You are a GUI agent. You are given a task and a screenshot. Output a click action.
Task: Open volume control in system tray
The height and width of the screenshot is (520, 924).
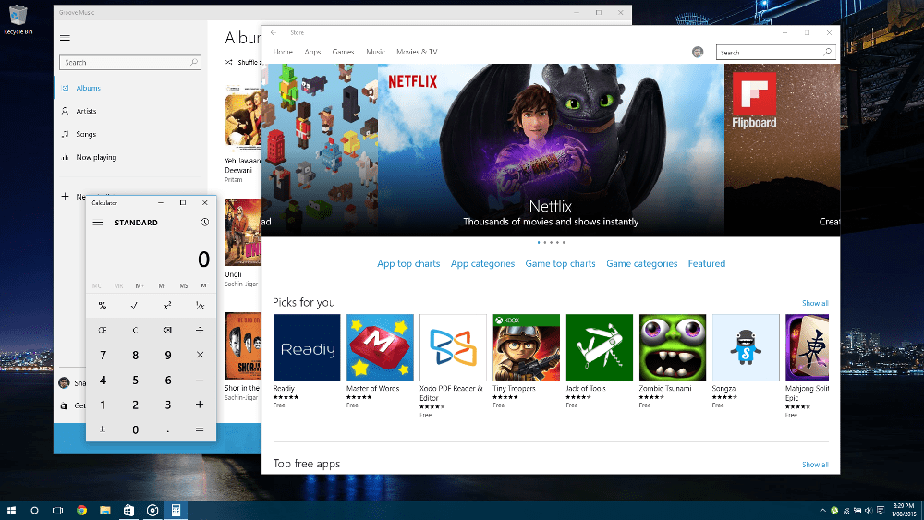click(x=868, y=511)
